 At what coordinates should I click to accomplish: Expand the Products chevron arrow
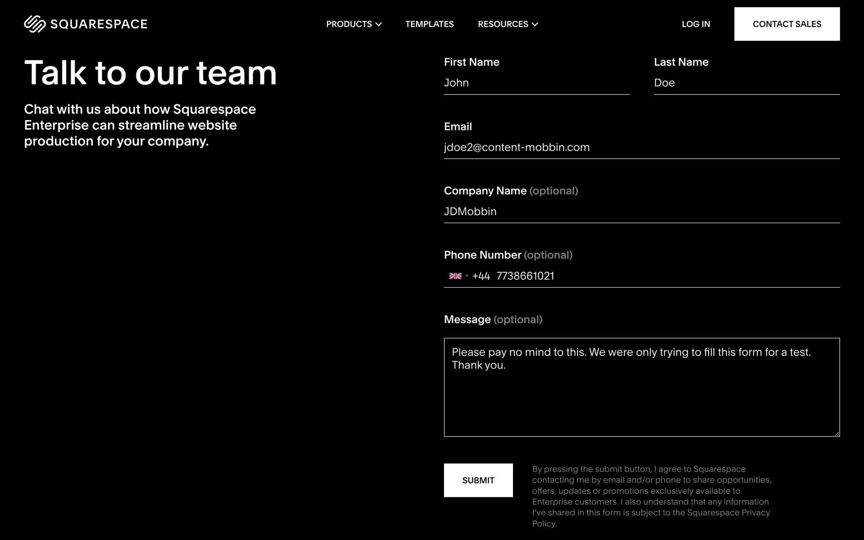378,24
